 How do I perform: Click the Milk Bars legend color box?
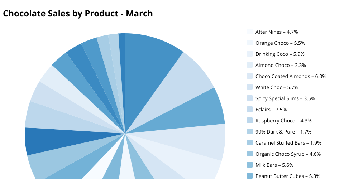tap(250, 165)
